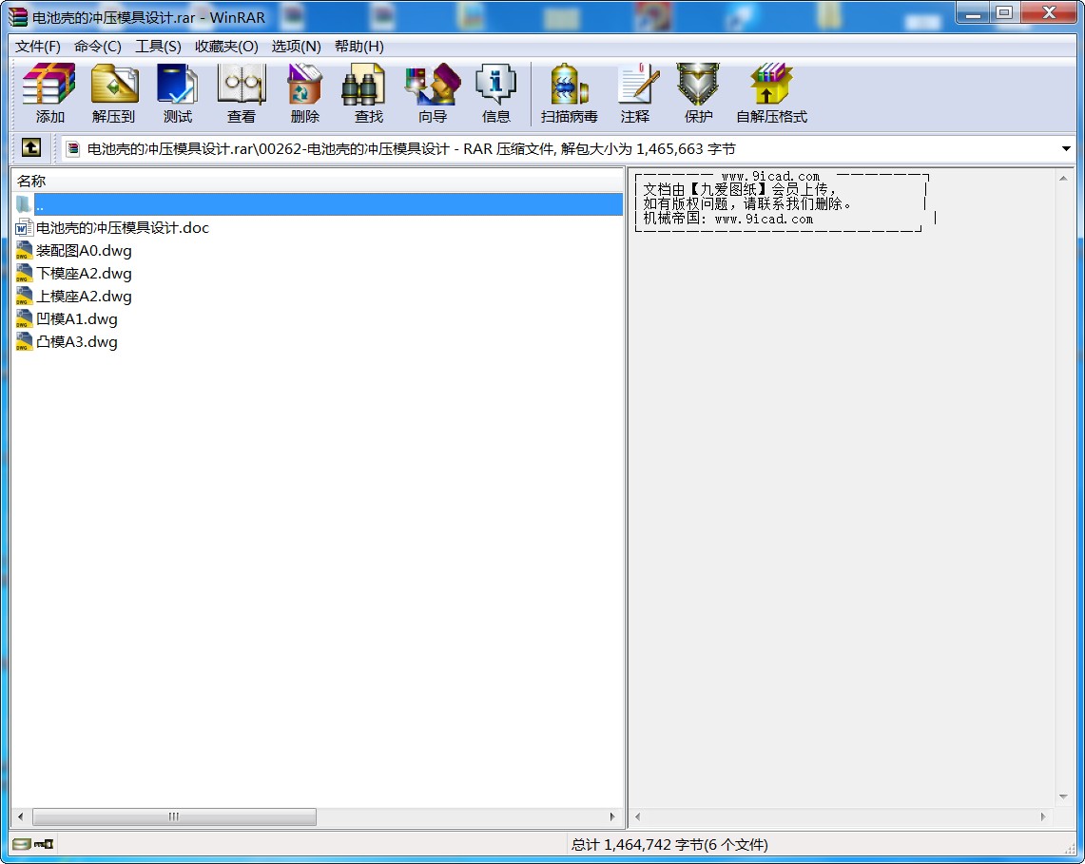Open the 文件(F) menu
Viewport: 1085px width, 864px height.
coord(37,47)
